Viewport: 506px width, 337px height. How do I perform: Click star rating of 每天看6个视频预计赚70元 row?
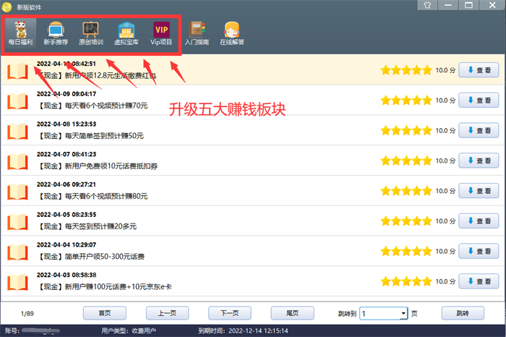[406, 101]
